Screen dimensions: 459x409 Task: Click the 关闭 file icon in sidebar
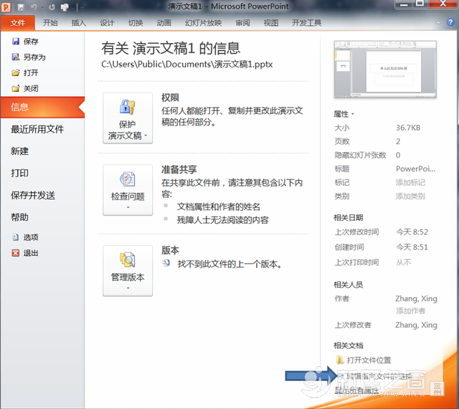coord(16,89)
